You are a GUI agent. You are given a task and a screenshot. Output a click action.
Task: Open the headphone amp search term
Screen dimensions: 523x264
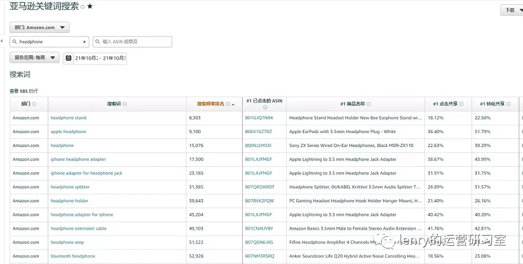[x=68, y=243]
